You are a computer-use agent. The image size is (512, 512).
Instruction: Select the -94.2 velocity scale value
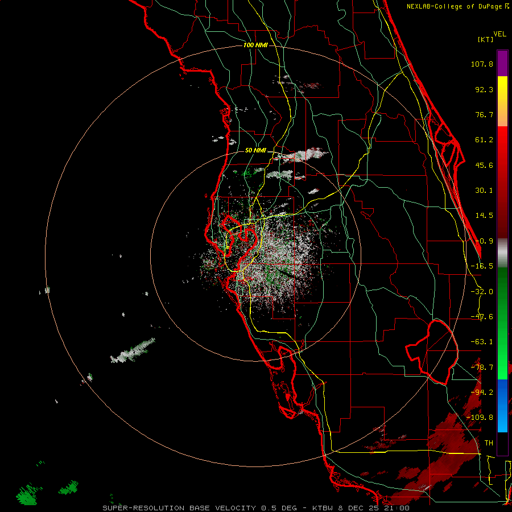(x=482, y=393)
